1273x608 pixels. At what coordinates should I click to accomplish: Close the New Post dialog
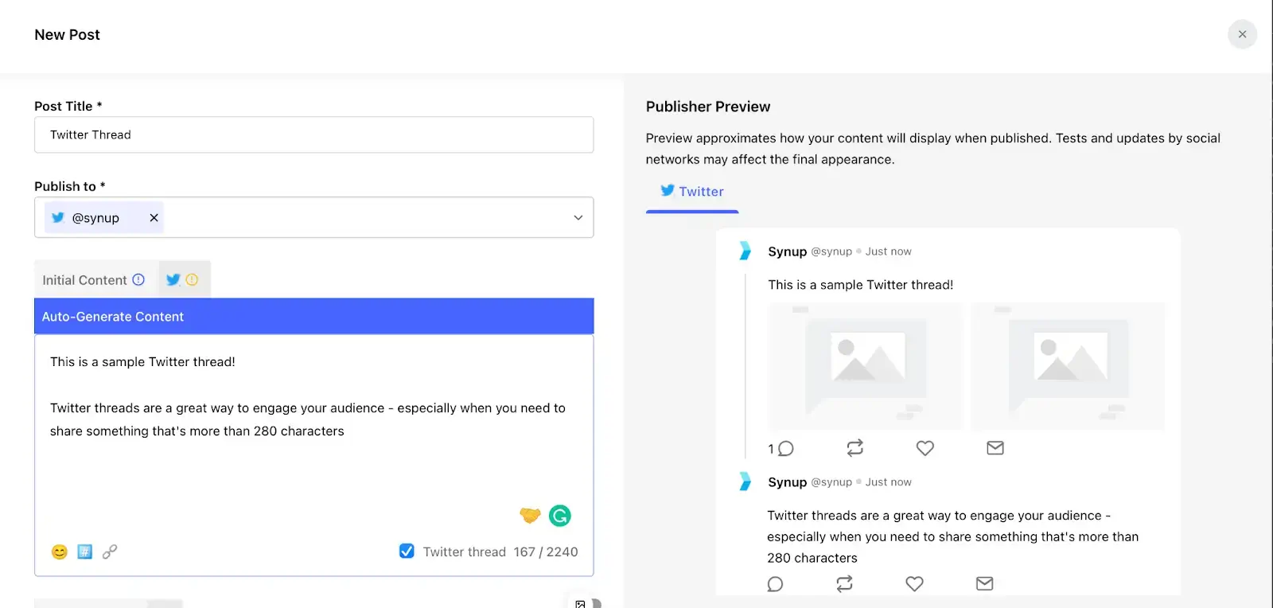tap(1242, 34)
